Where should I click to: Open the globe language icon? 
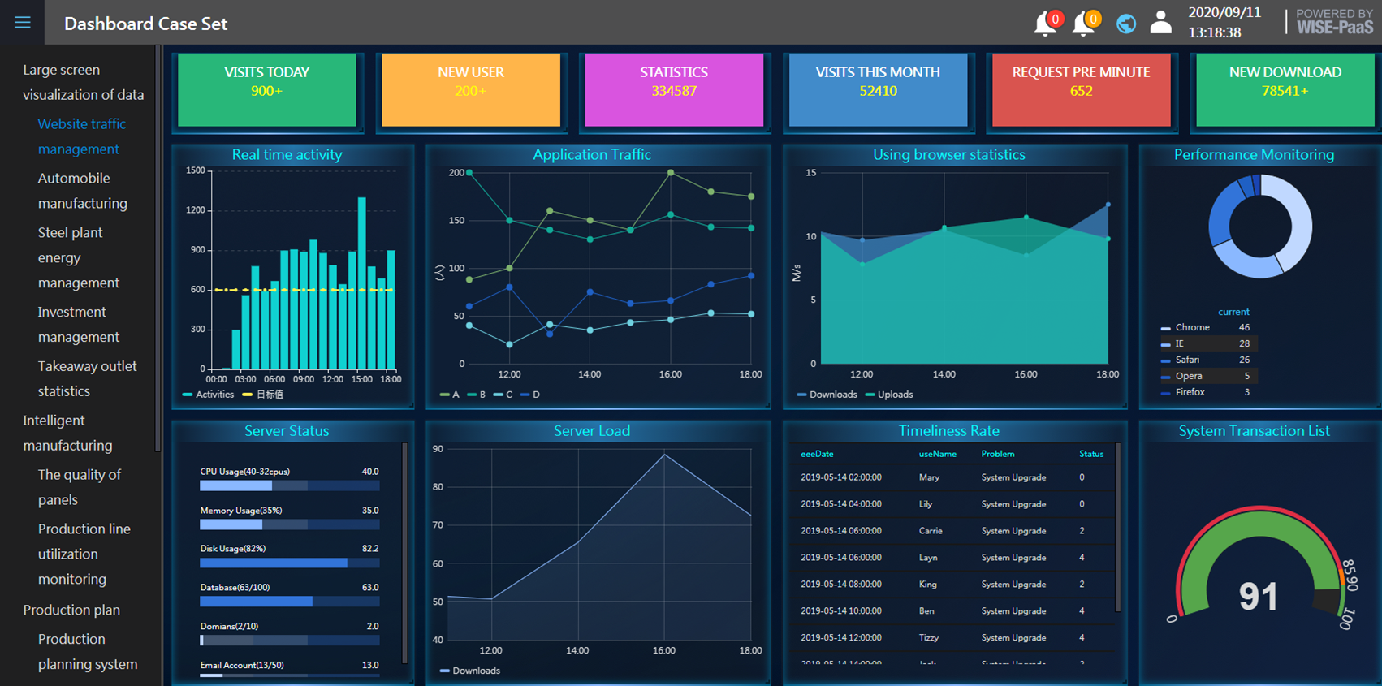(1125, 24)
